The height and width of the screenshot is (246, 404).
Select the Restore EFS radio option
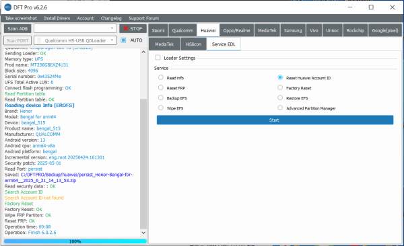pos(280,97)
